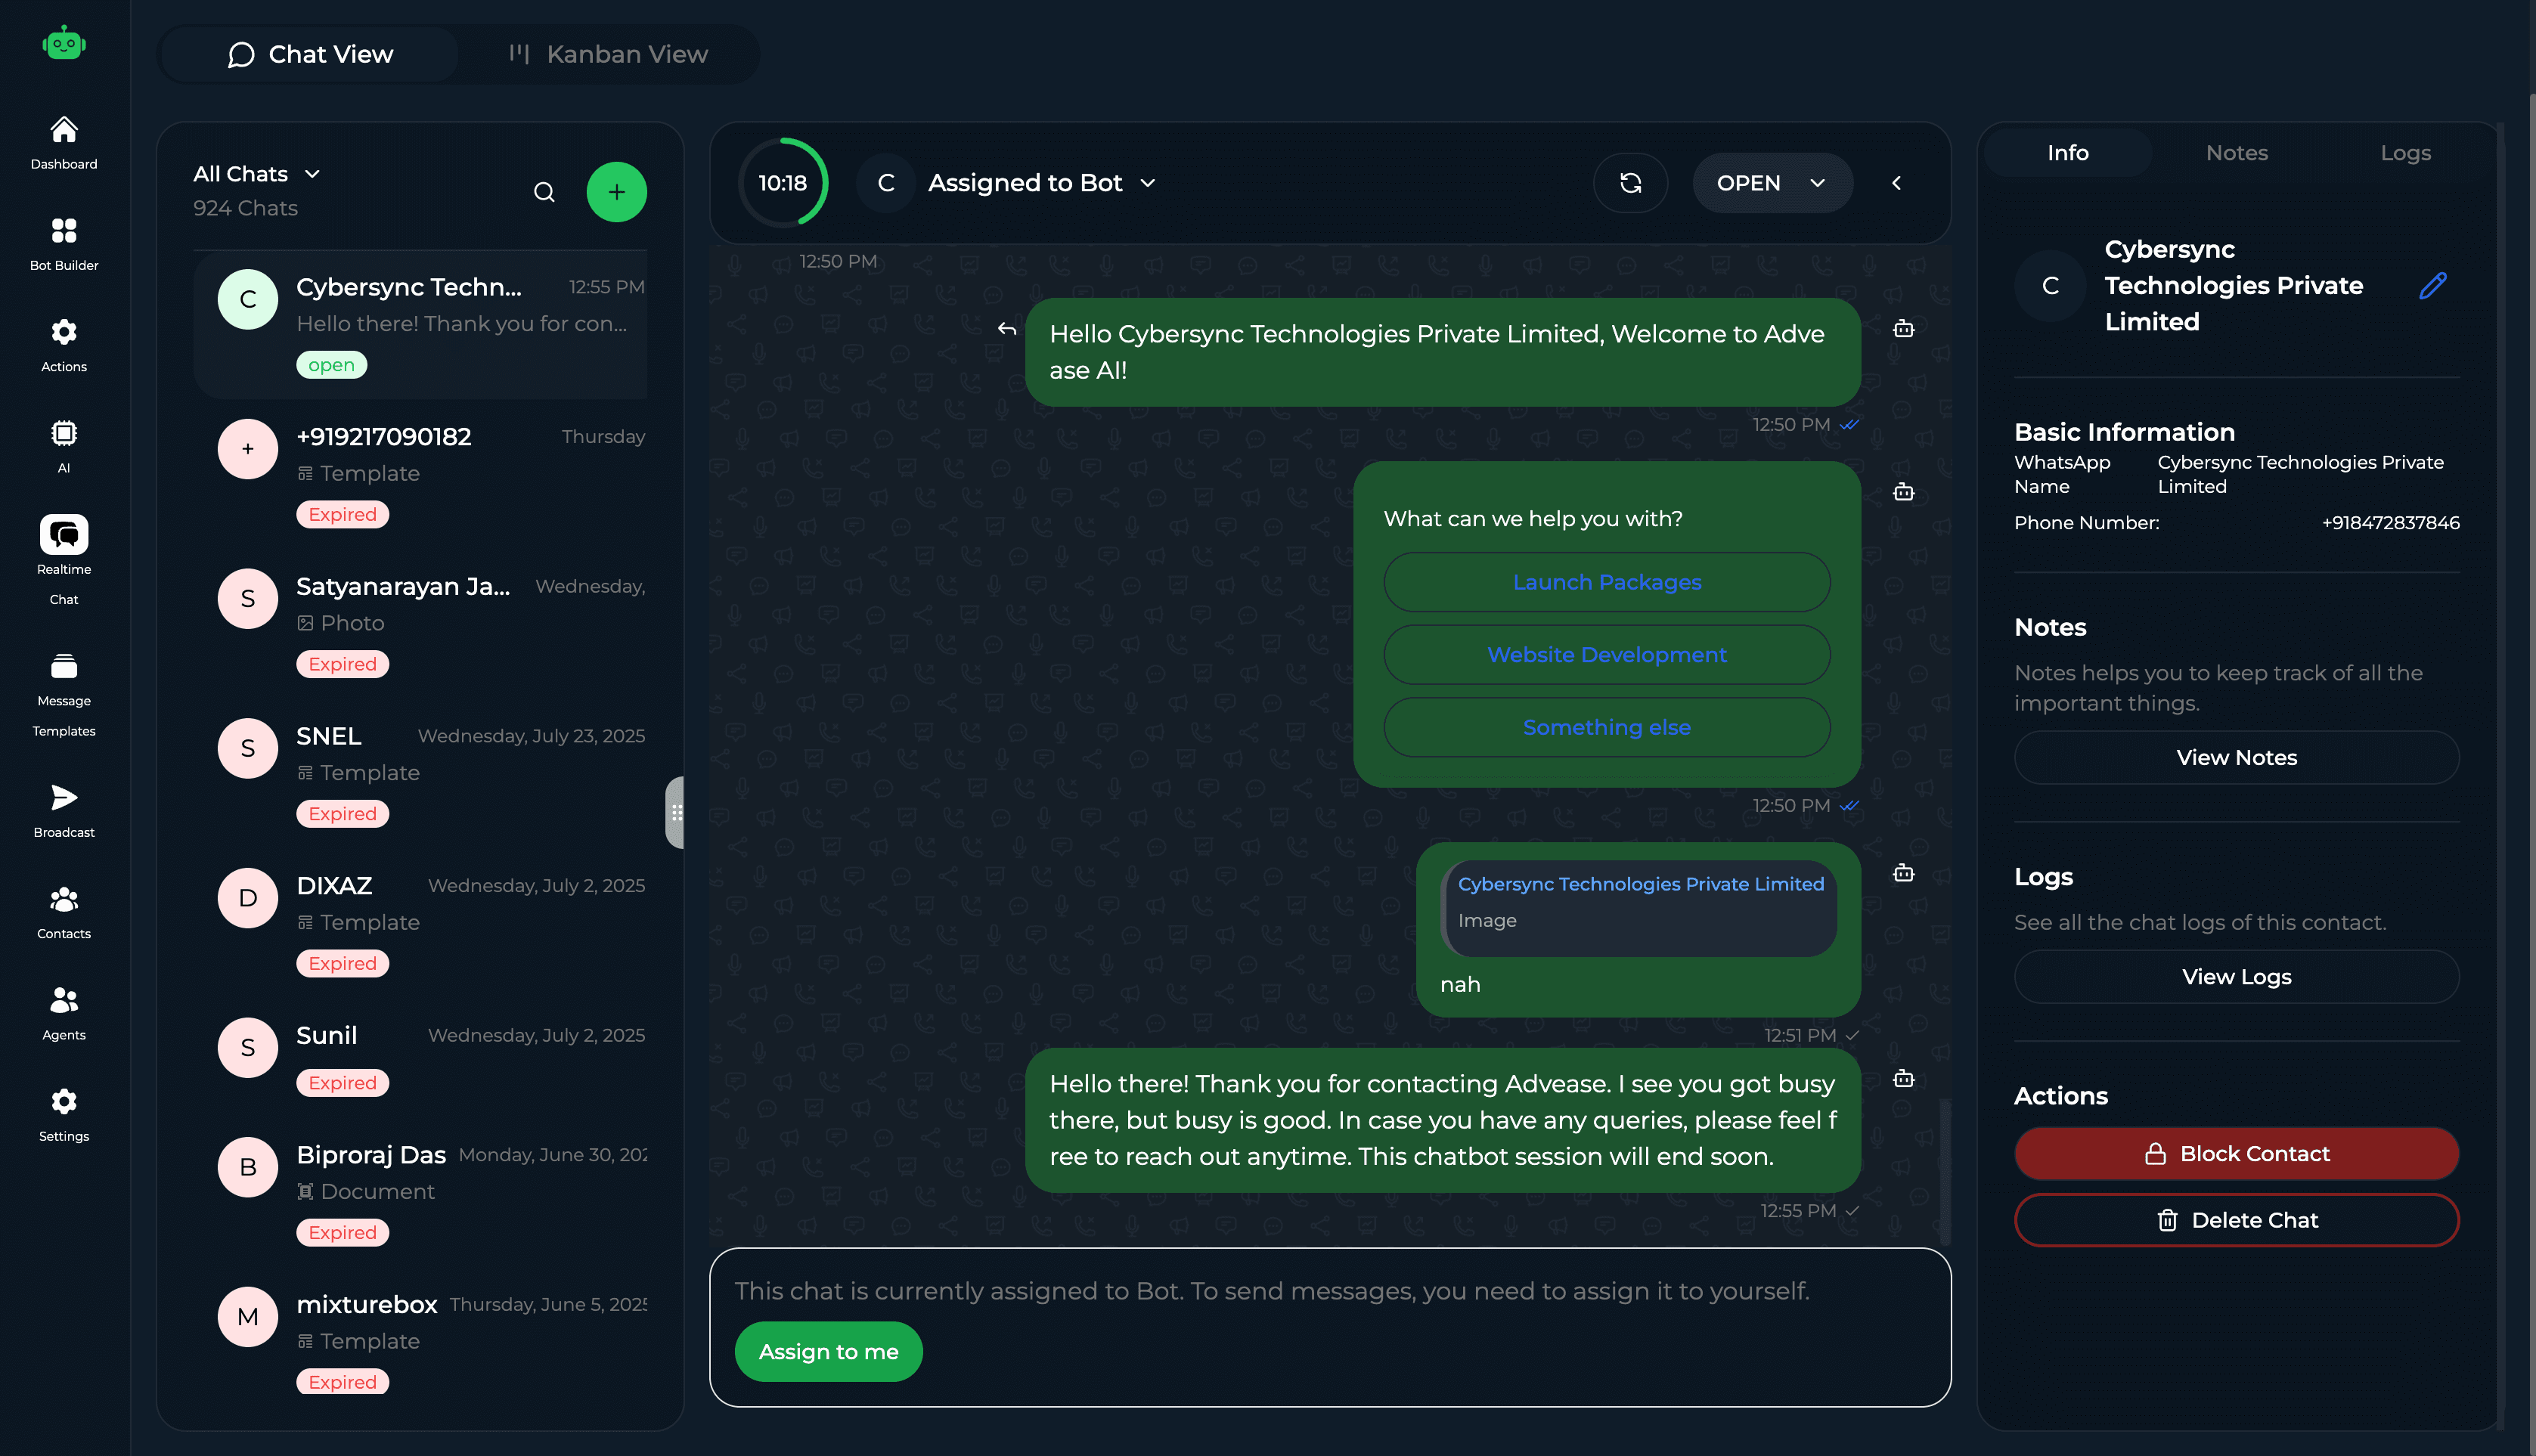
Task: Open the Bot Builder section
Action: (63, 243)
